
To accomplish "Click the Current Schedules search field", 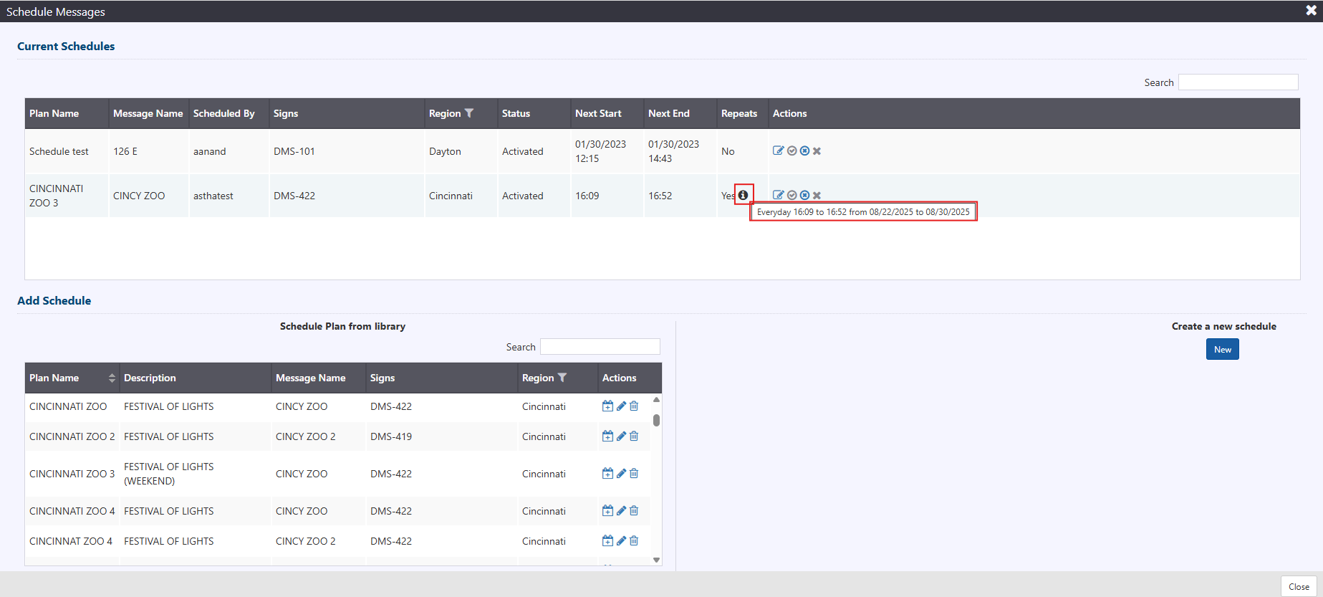I will [1238, 82].
